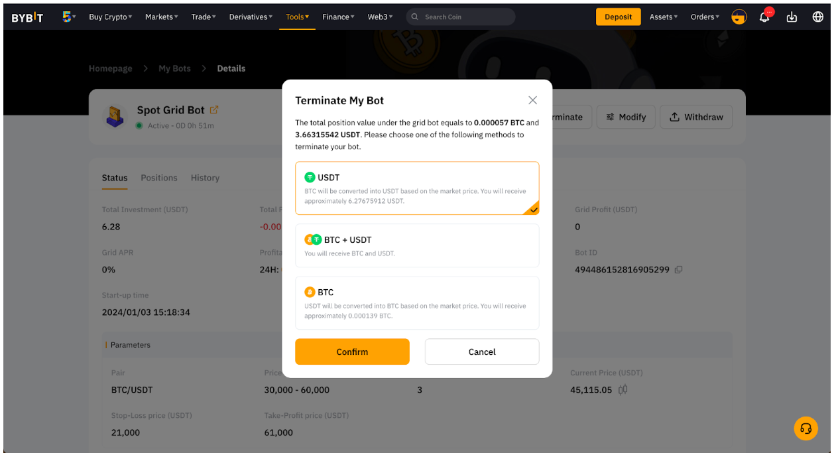Open the Spot Grid Bot external link
834x455 pixels.
pos(214,110)
